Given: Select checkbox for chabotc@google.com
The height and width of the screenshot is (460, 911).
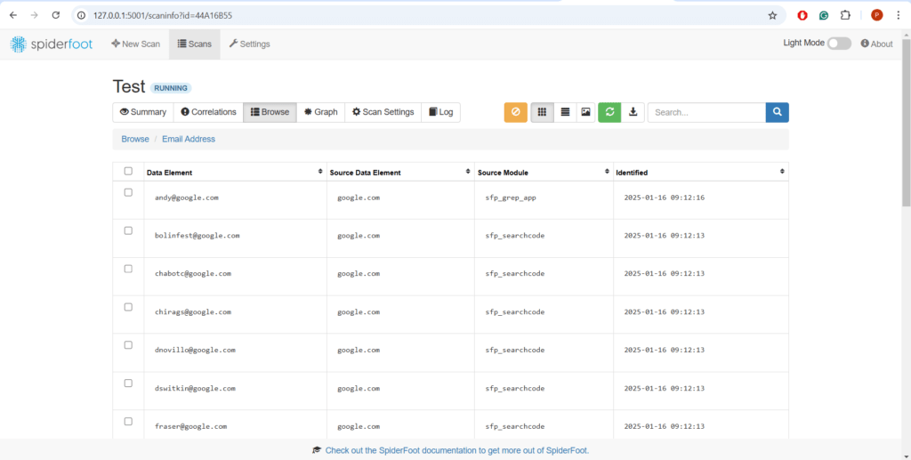Looking at the screenshot, I should [128, 269].
